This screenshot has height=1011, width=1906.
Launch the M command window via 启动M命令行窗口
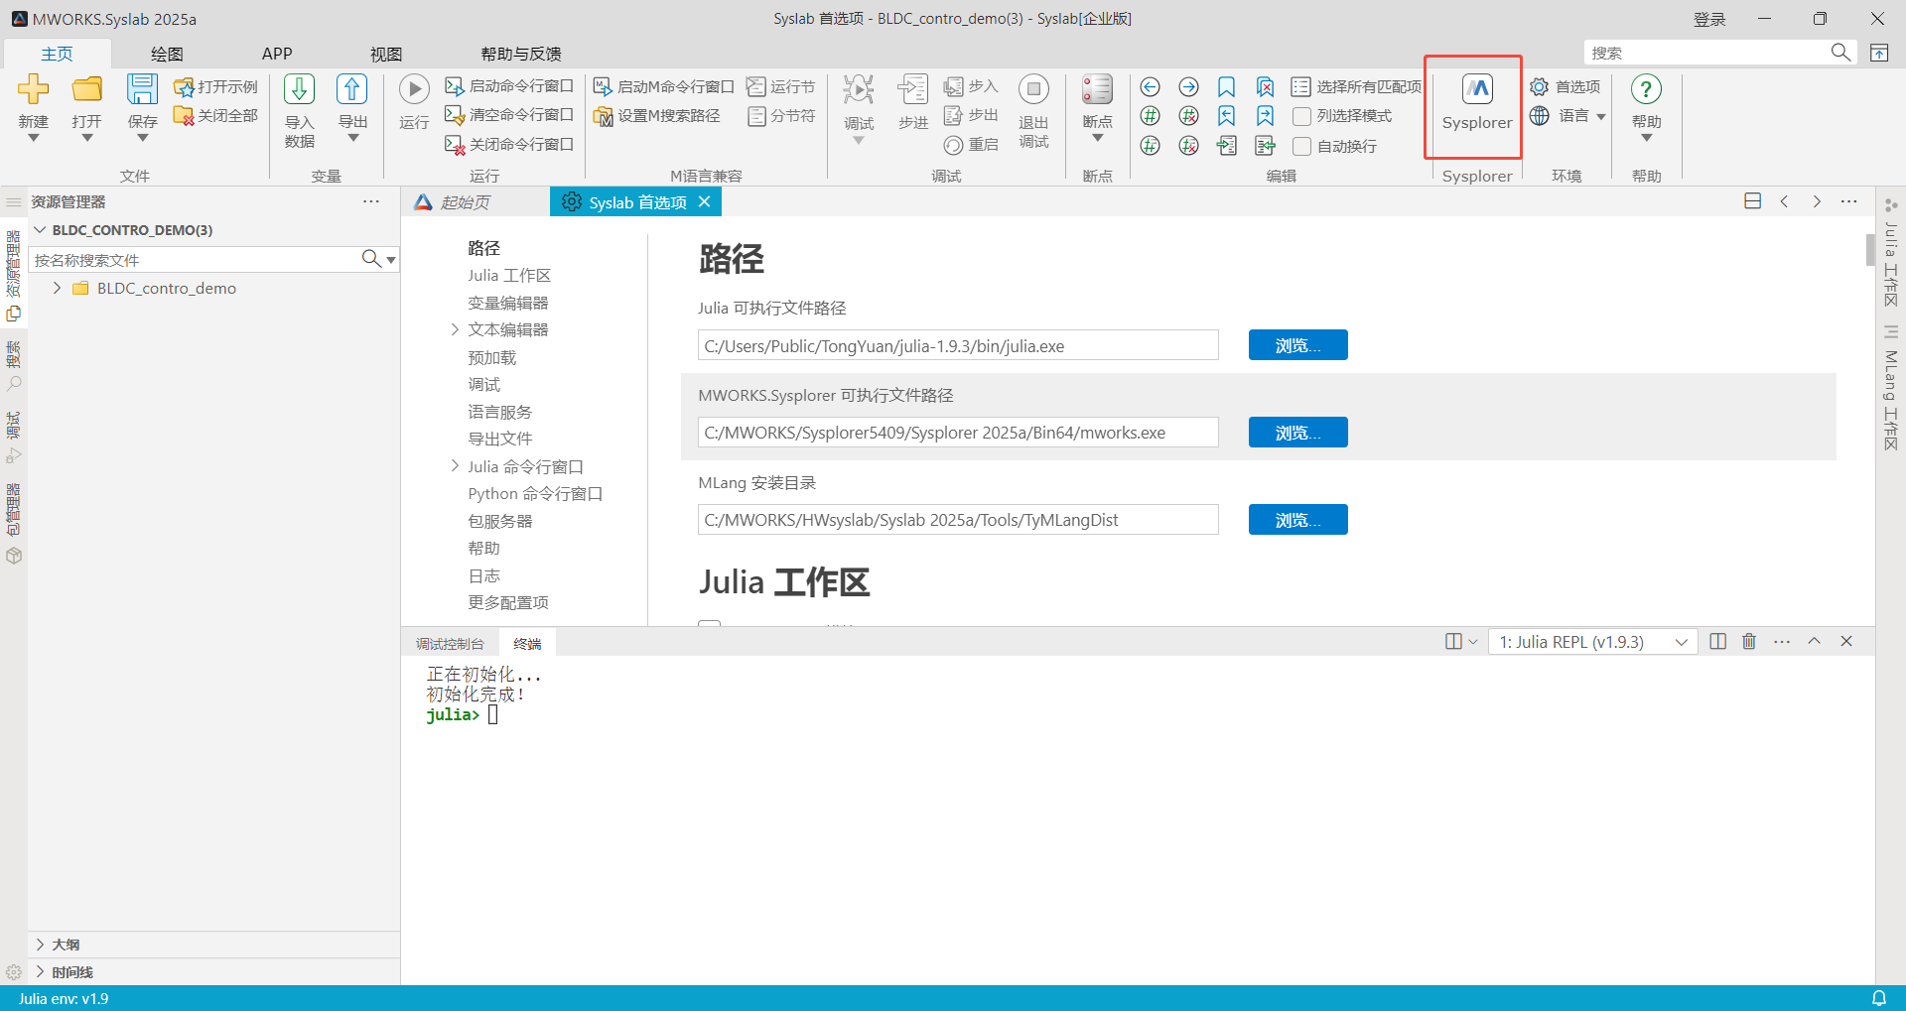coord(663,87)
